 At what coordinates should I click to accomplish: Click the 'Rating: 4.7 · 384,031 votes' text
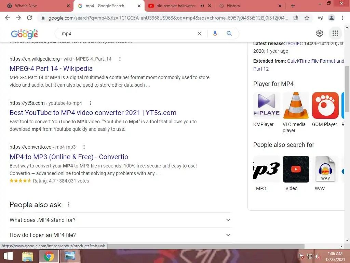pyautogui.click(x=61, y=181)
